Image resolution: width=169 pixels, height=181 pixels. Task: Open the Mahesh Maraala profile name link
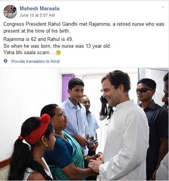(x=39, y=8)
